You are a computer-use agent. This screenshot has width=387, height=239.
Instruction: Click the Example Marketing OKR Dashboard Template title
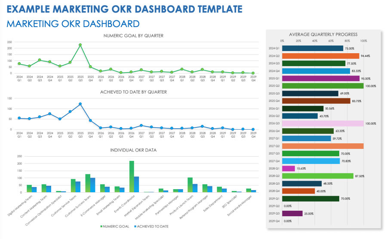coord(124,9)
